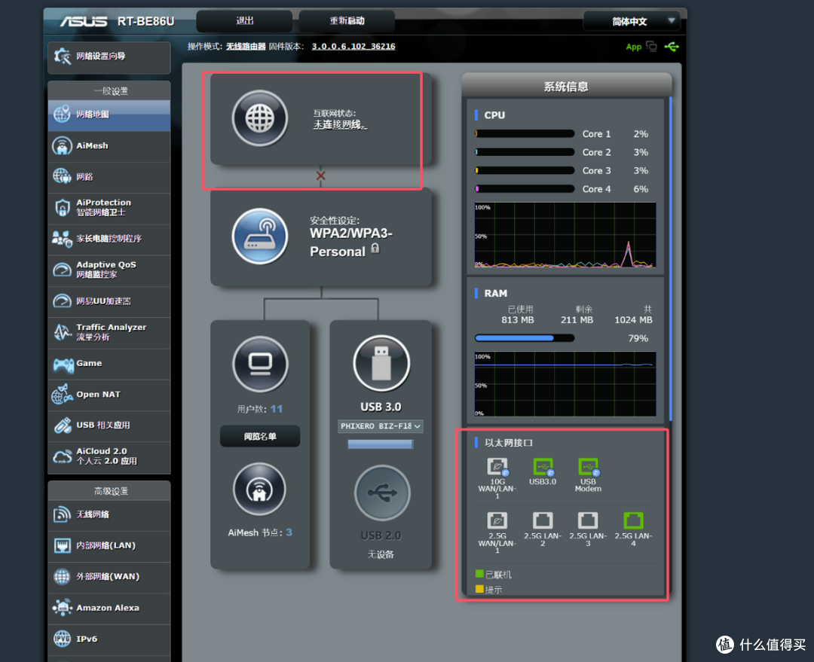
Task: Click the USB 3.0 storage usage bar
Action: (x=381, y=444)
